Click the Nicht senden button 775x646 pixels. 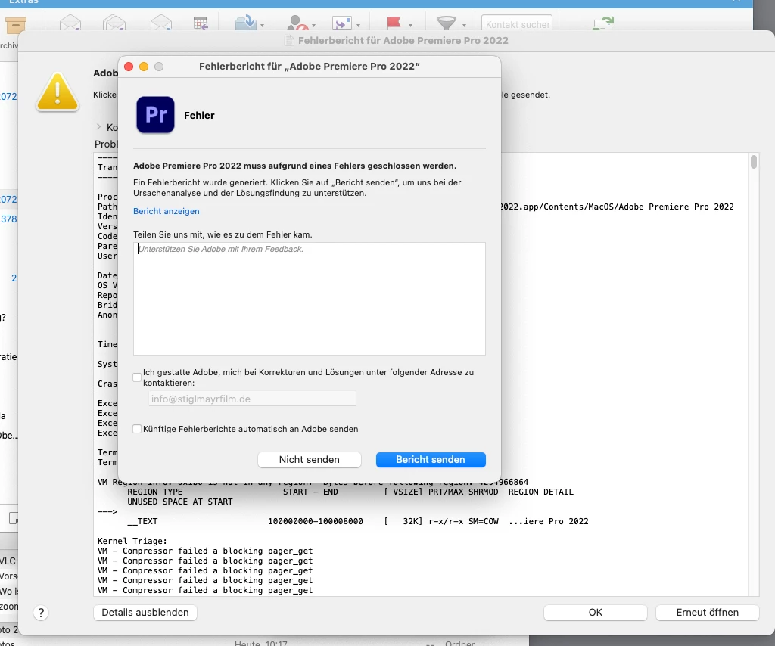(310, 459)
